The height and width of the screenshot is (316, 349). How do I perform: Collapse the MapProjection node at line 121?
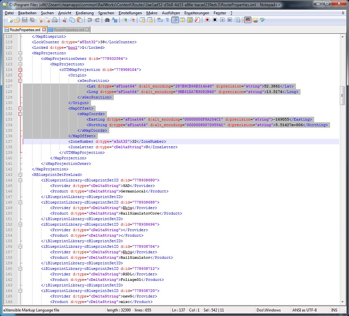(x=20, y=53)
